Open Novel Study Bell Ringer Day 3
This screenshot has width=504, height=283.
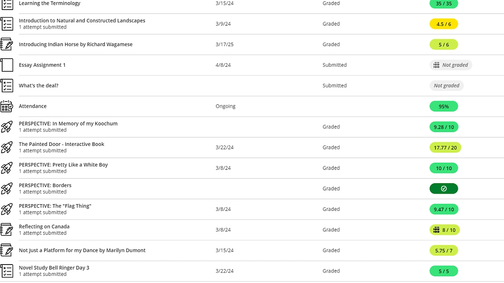54,267
